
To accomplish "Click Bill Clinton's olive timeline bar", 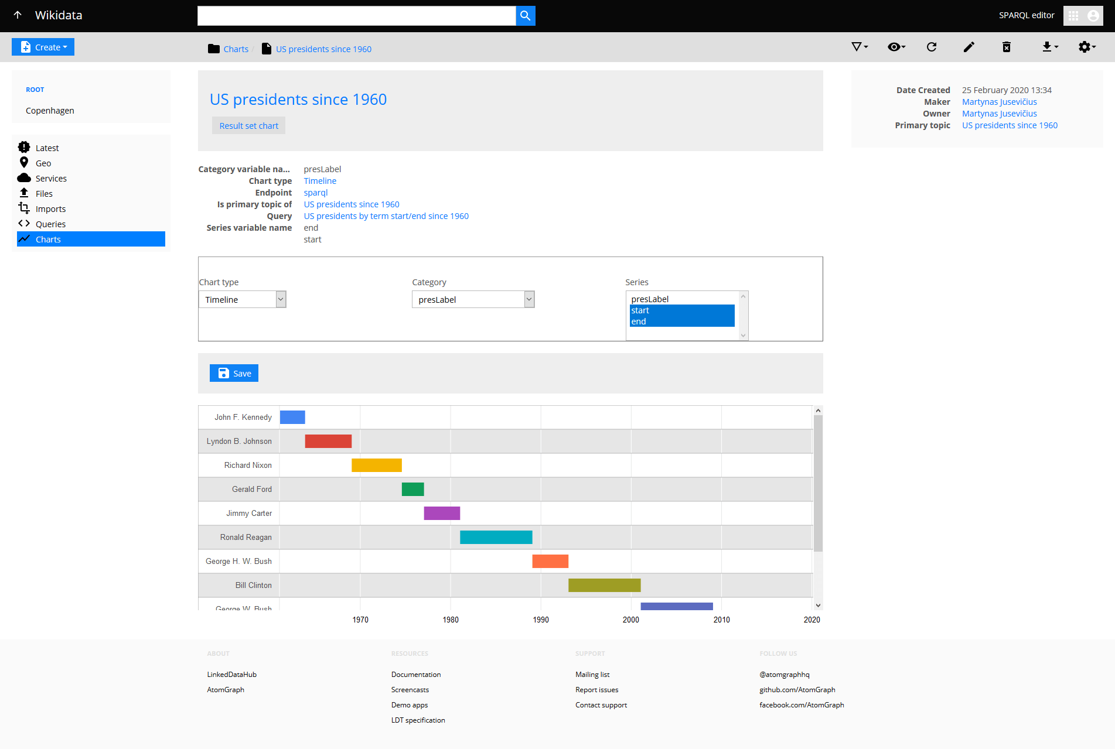I will click(x=605, y=585).
